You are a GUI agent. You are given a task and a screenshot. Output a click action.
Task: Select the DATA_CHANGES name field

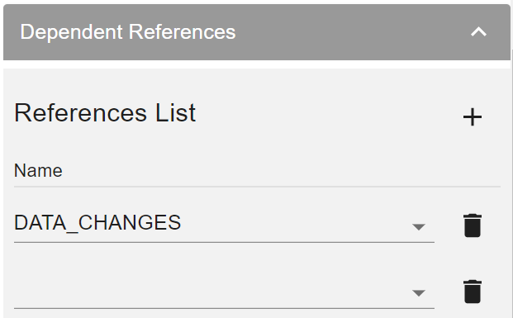[x=224, y=224]
